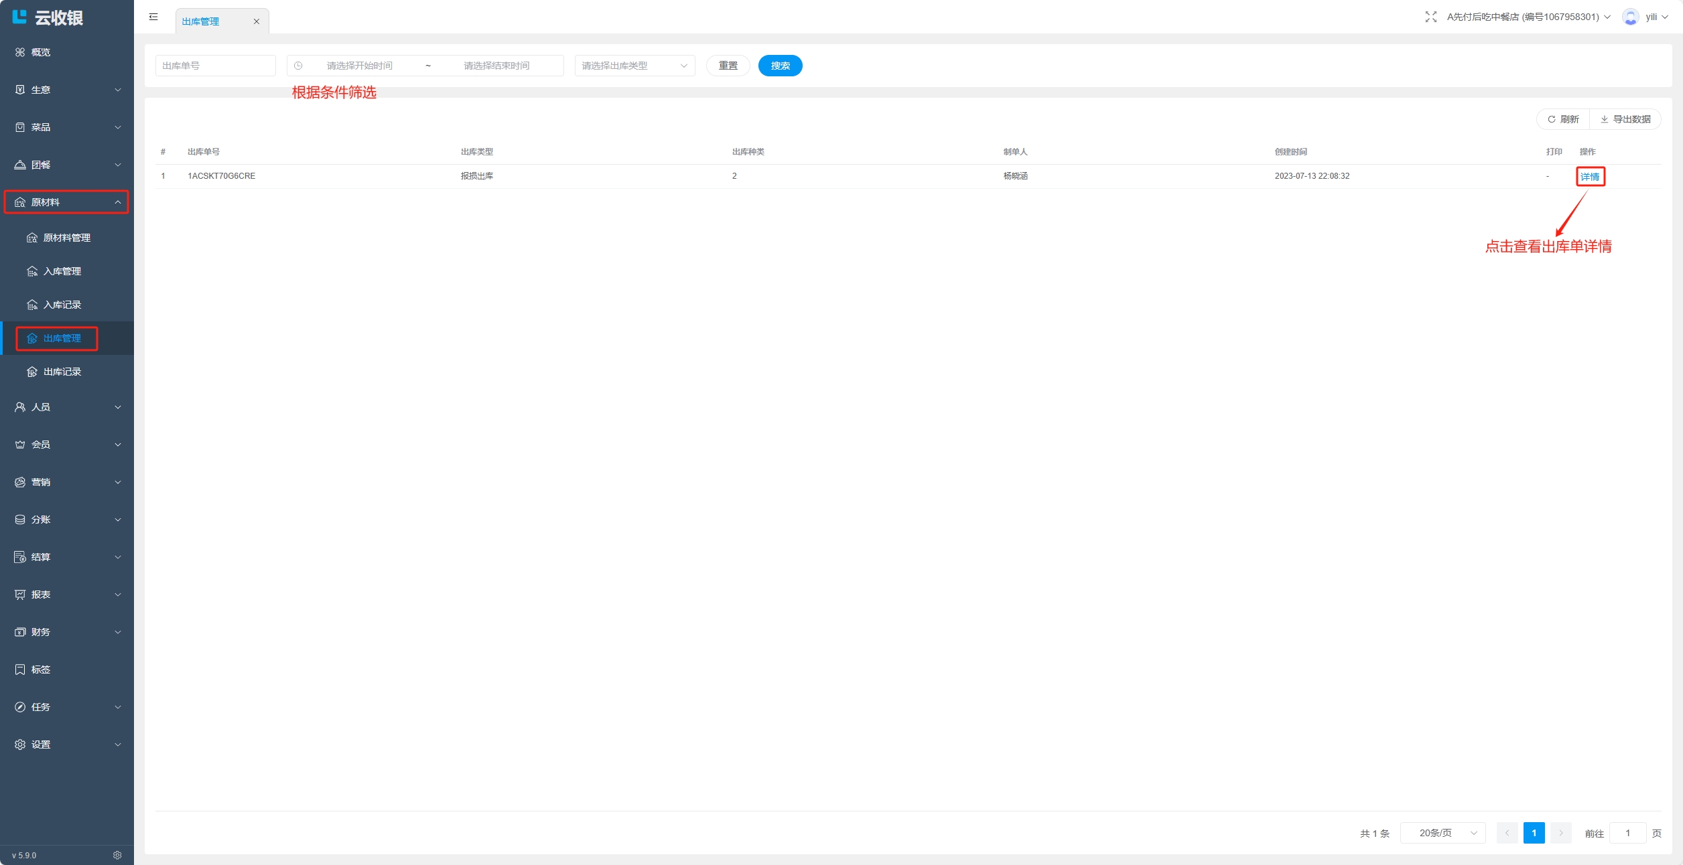Click the 出库单号 search input field
Screen dimensions: 1683x865
[x=215, y=66]
